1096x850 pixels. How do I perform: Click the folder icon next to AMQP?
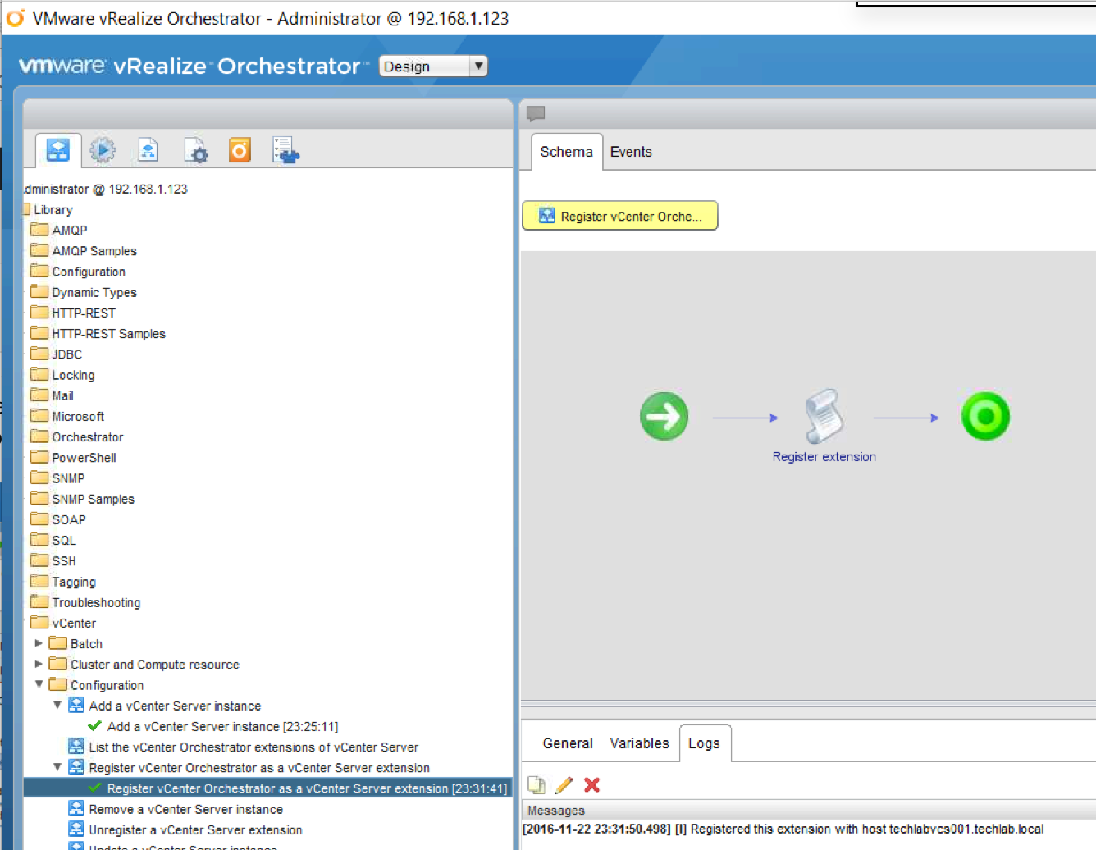pyautogui.click(x=39, y=229)
